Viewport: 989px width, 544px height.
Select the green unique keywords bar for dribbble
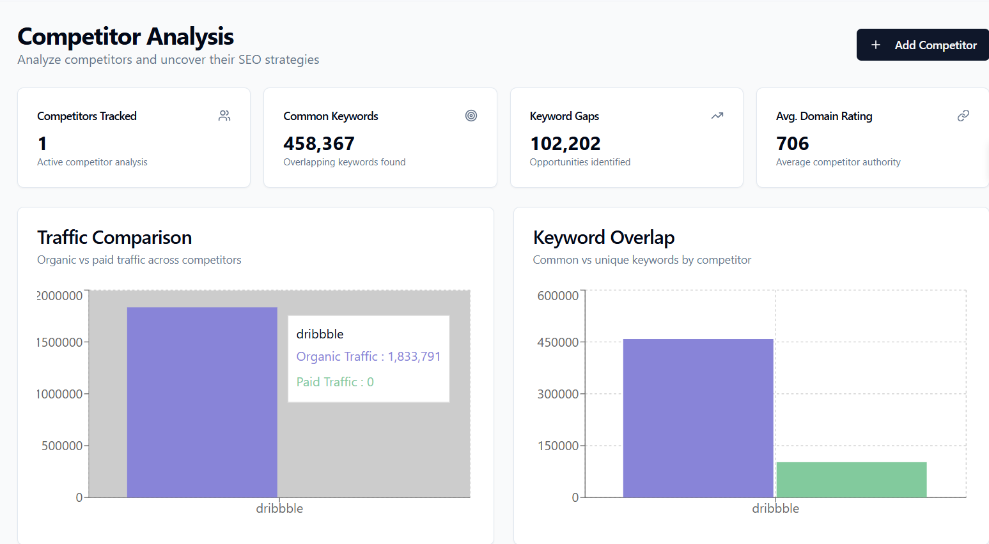[x=851, y=479]
